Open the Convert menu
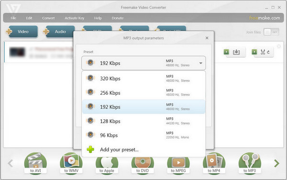The image size is (287, 180). pos(48,18)
